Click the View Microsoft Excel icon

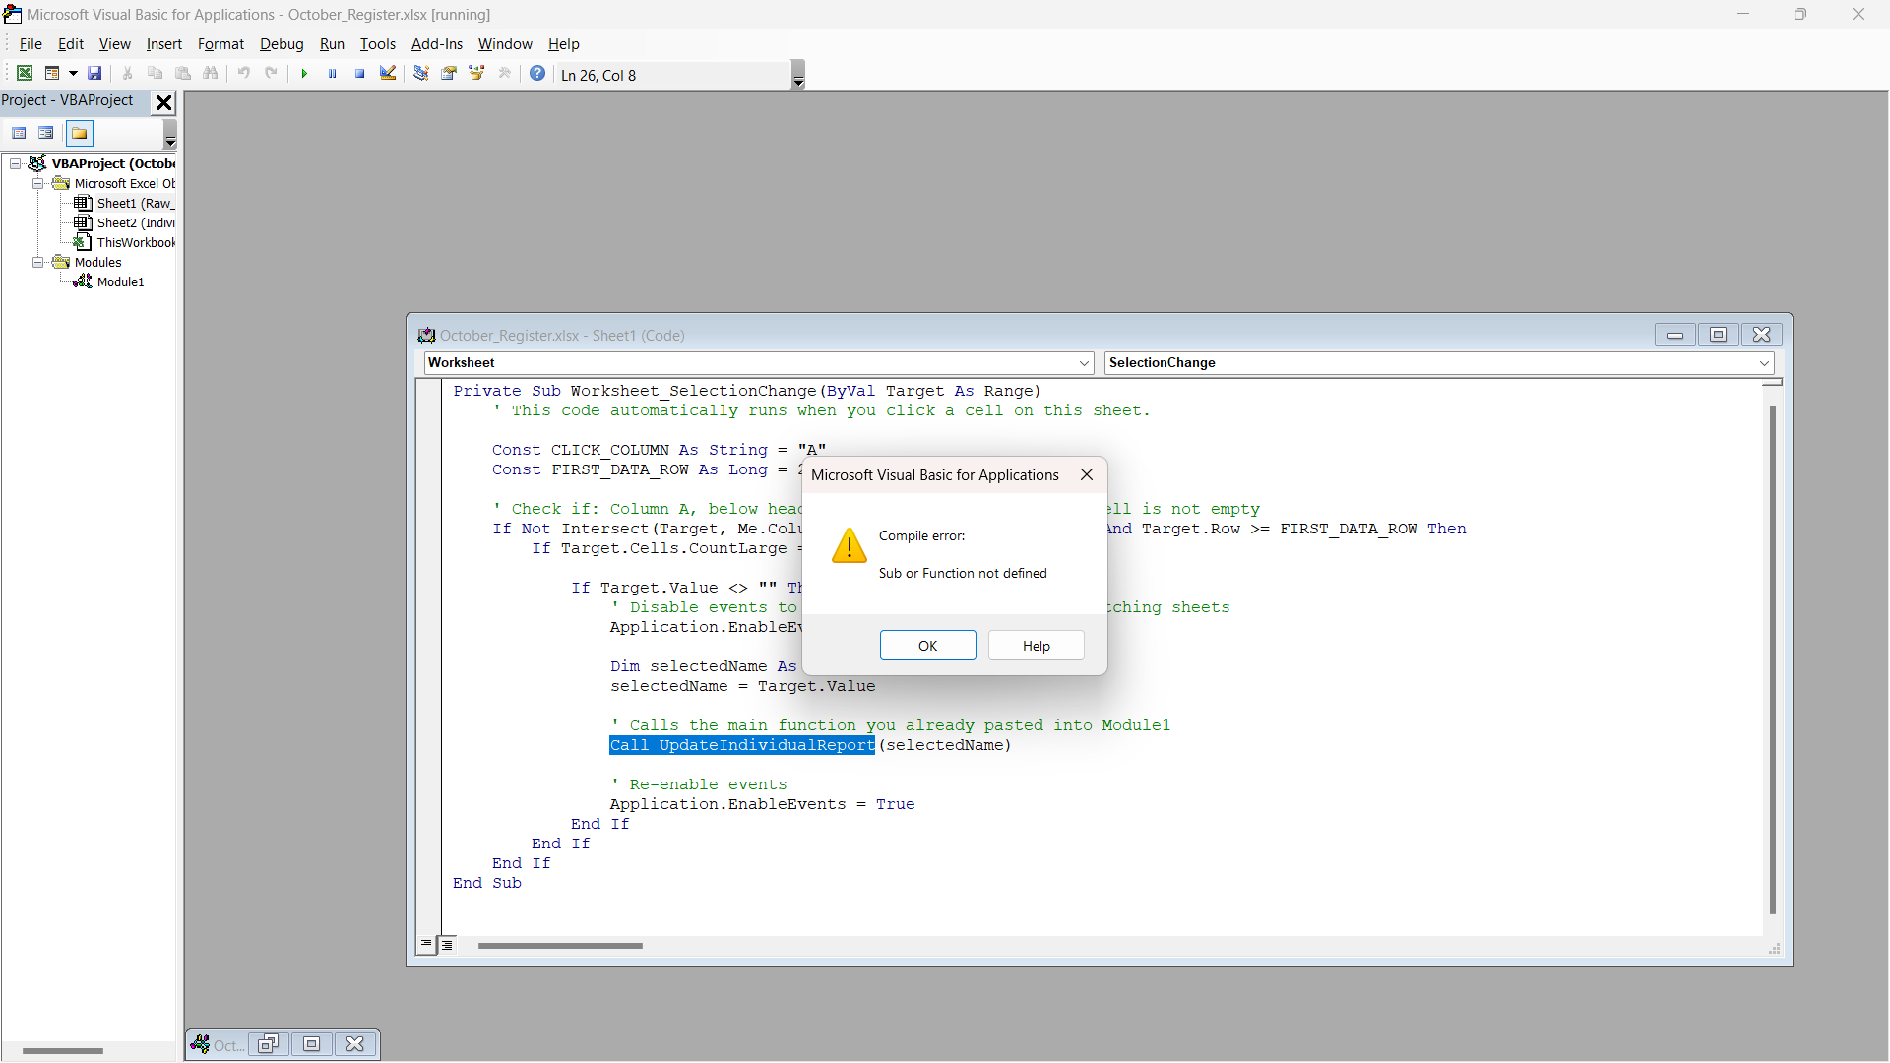pos(25,74)
